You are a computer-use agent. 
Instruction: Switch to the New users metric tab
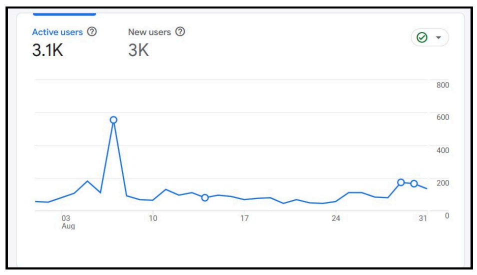[x=149, y=32]
